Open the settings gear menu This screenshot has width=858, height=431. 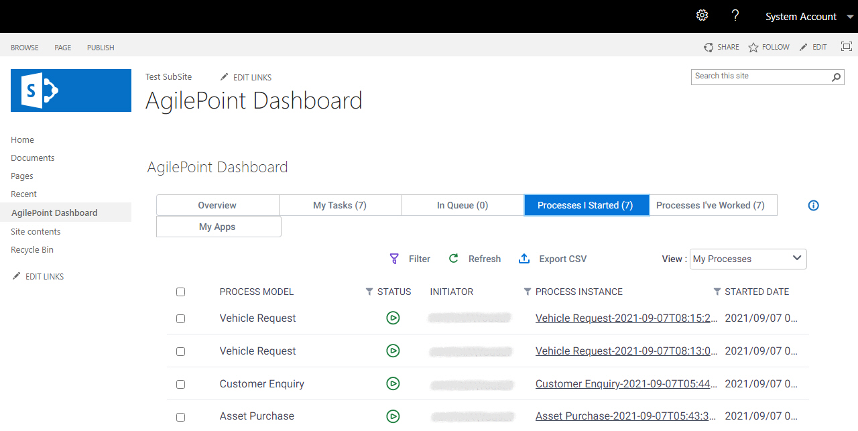click(x=702, y=15)
